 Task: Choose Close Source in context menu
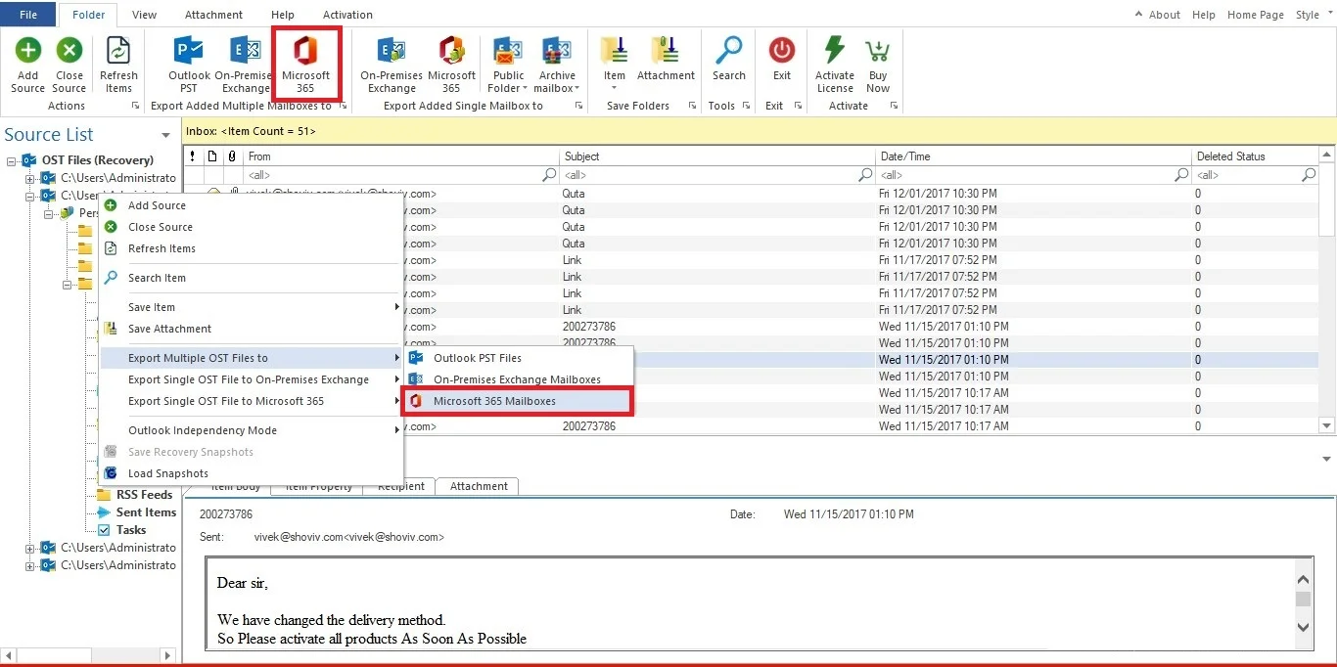pos(161,227)
